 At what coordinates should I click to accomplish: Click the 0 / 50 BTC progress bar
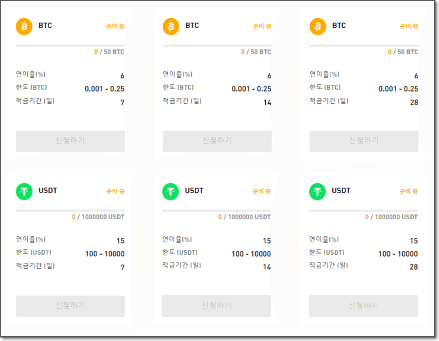[70, 45]
